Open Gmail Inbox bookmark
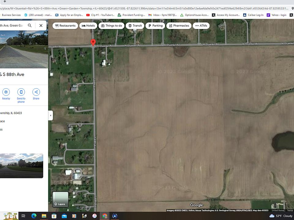The width and height of the screenshot is (294, 220). point(163,15)
